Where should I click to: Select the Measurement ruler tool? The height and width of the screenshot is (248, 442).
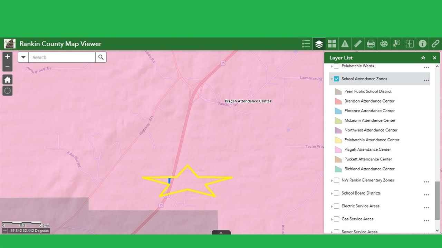(358, 44)
